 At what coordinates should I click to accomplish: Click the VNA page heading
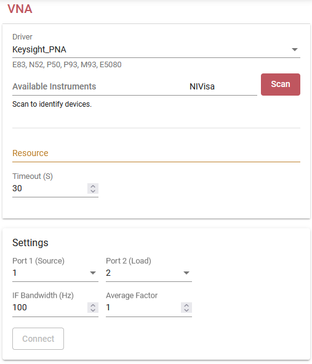[x=20, y=9]
